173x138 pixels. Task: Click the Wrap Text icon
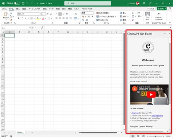pyautogui.click(x=76, y=14)
